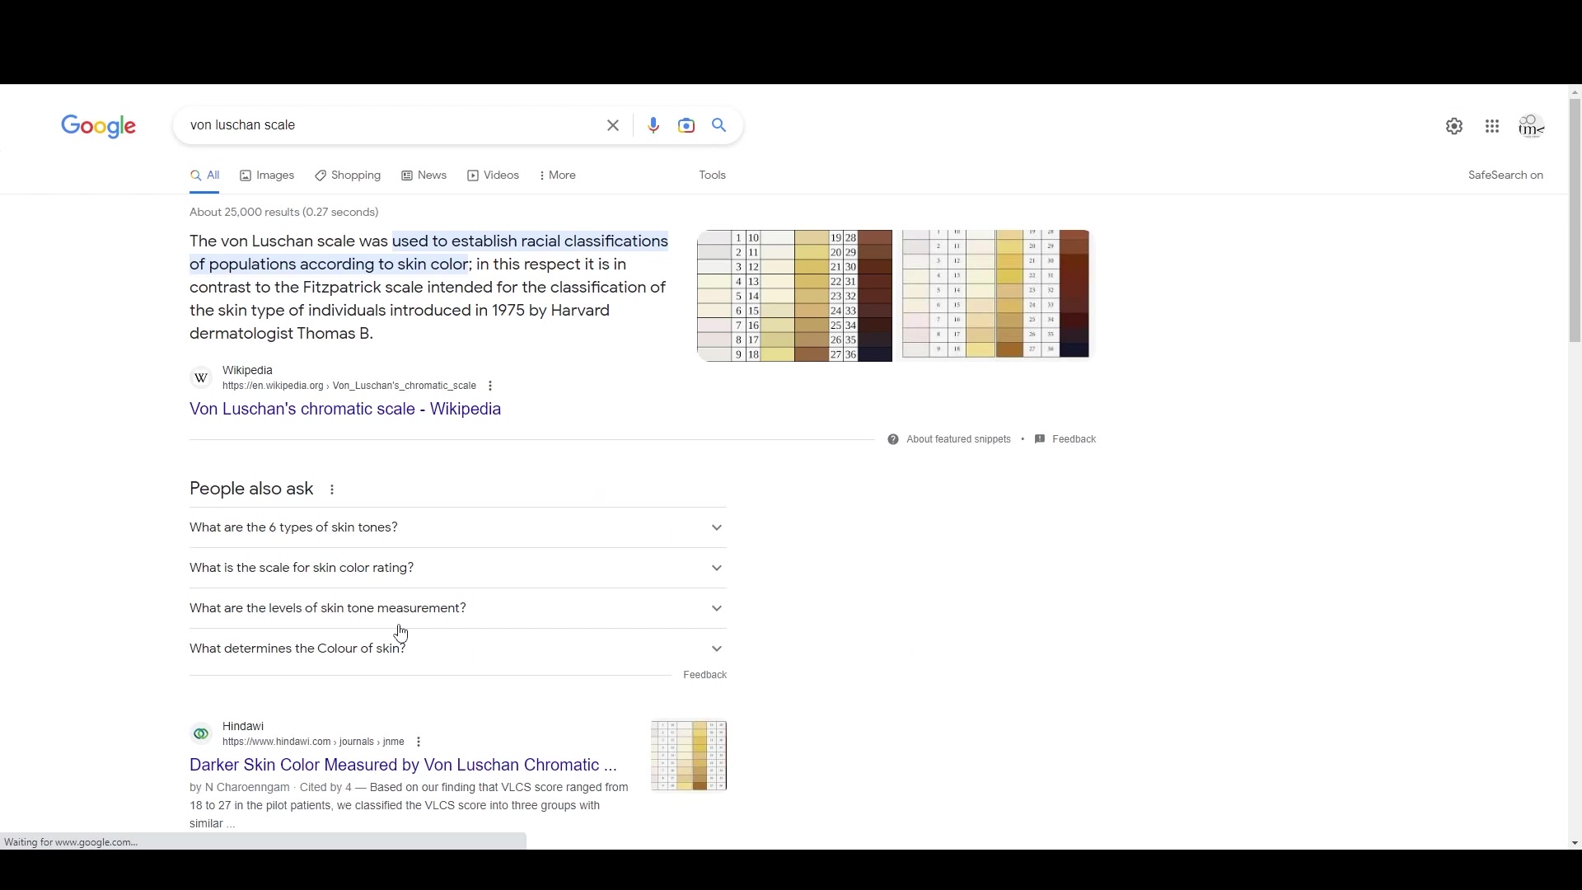1582x890 pixels.
Task: Open Von Luschan's chromatic scale Wikipedia link
Action: 345,409
